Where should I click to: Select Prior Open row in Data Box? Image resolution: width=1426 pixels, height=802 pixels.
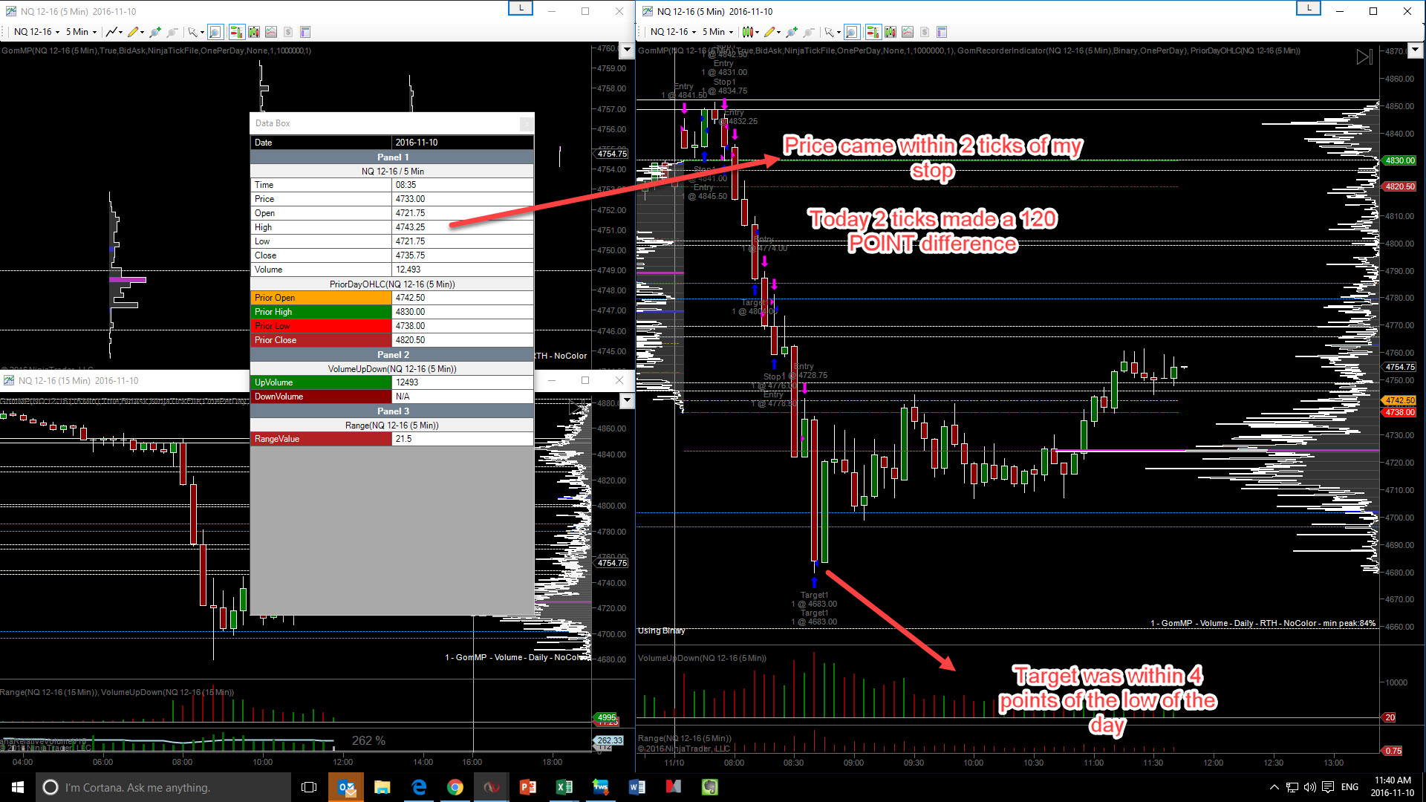click(392, 298)
